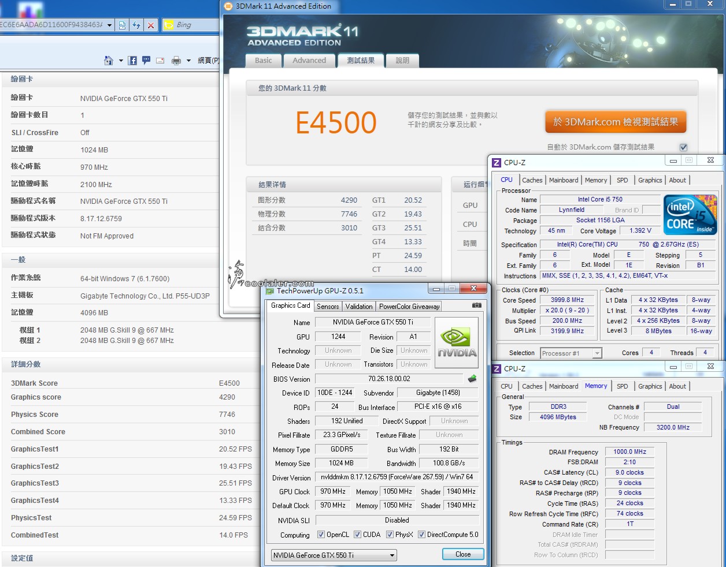Viewport: 726px width, 567px height.
Task: Open the PowerColor Giveaway tab in GPU-Z
Action: point(409,307)
